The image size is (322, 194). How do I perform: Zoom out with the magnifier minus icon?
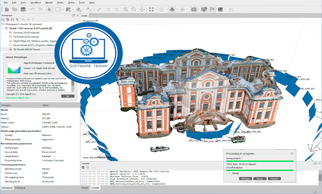(x=134, y=10)
